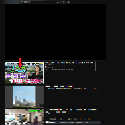Click the highlighted bar under third result
Viewport: 125px width, 125px height.
coord(73,122)
